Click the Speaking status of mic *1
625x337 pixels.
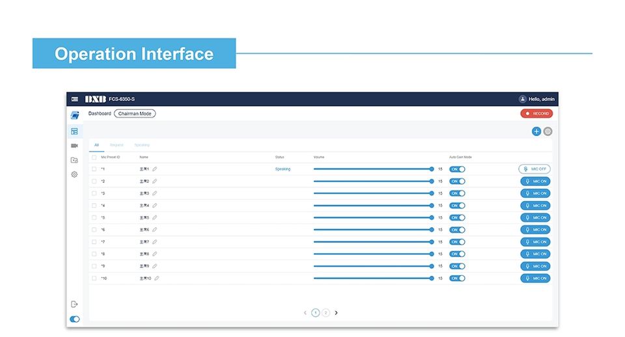(x=283, y=169)
